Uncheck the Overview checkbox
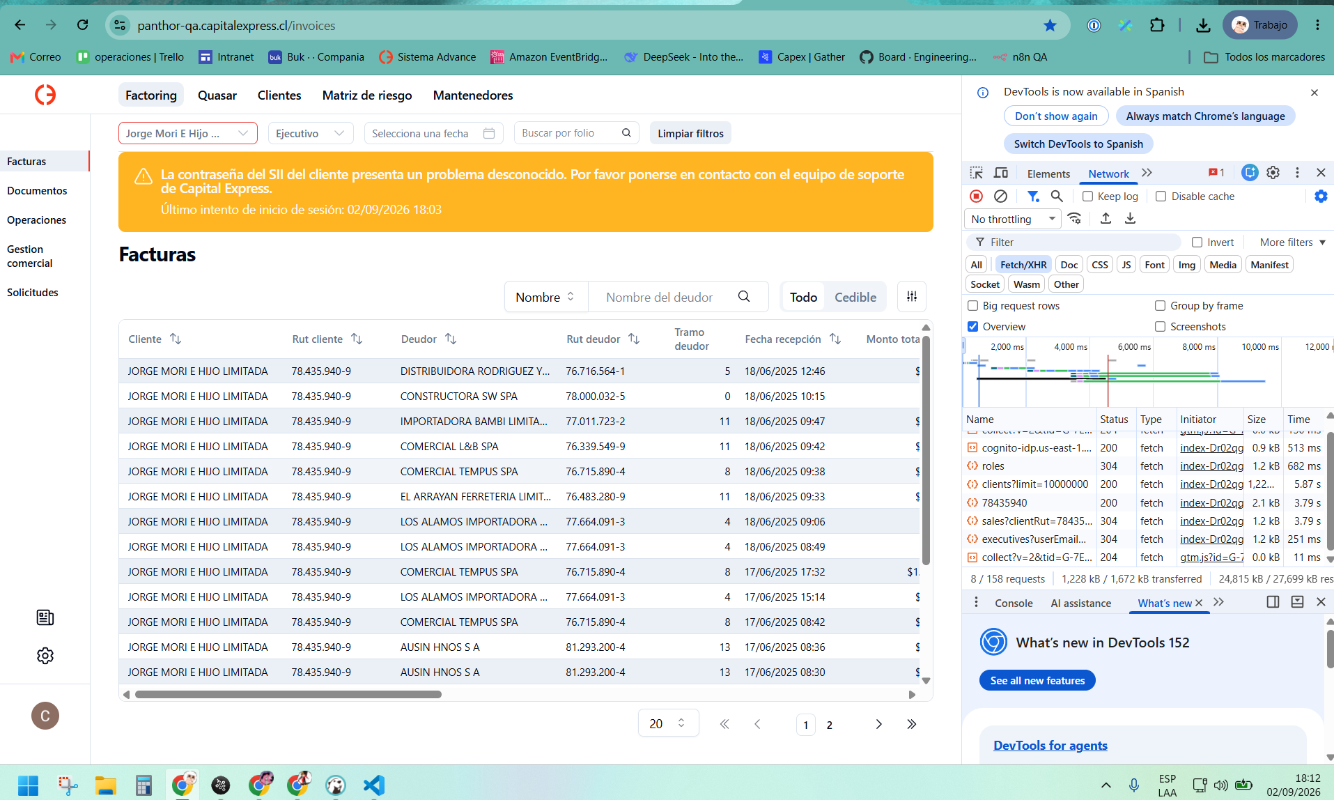Viewport: 1334px width, 800px height. click(x=973, y=327)
